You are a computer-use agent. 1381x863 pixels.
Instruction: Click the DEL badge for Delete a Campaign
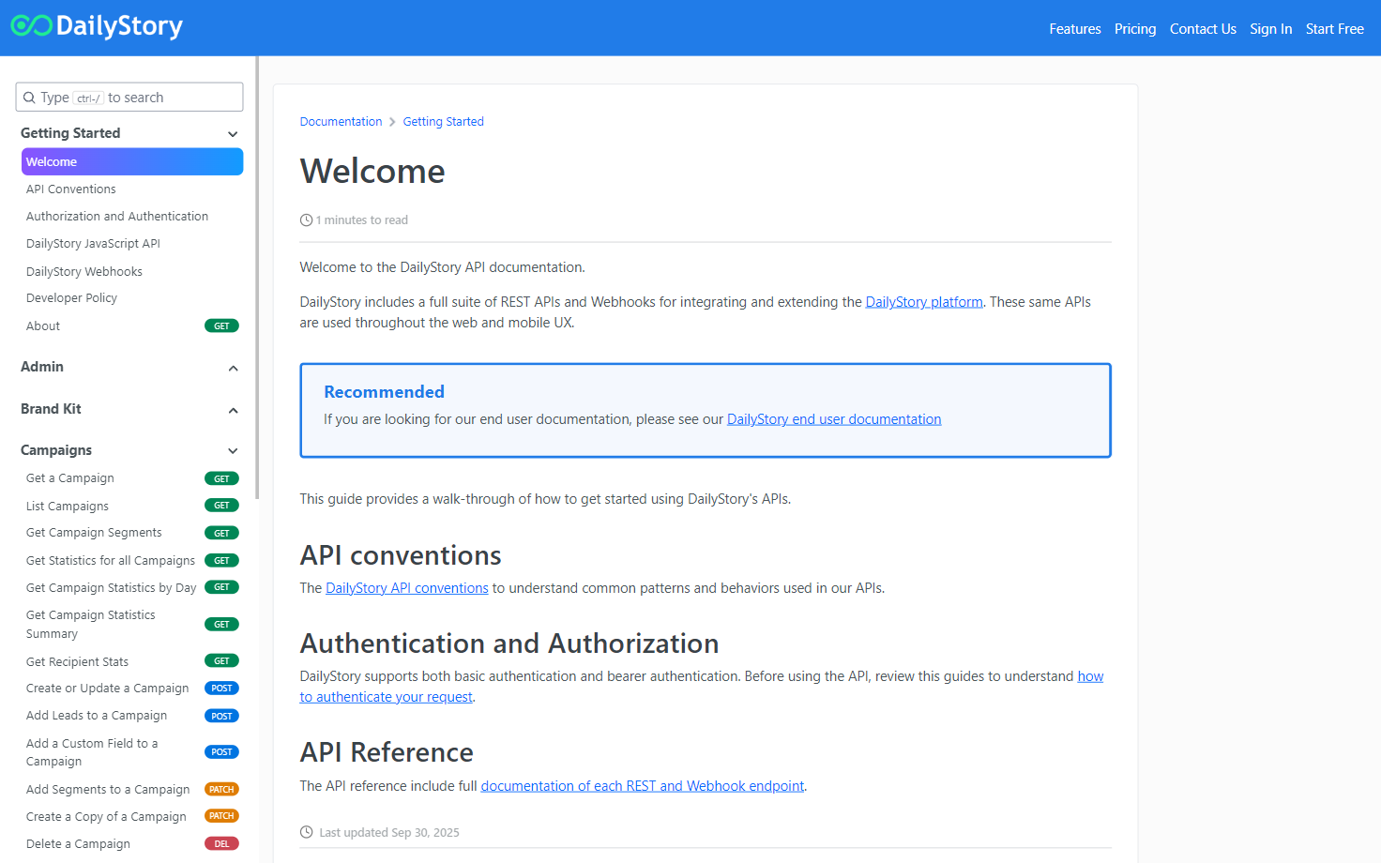coord(221,844)
